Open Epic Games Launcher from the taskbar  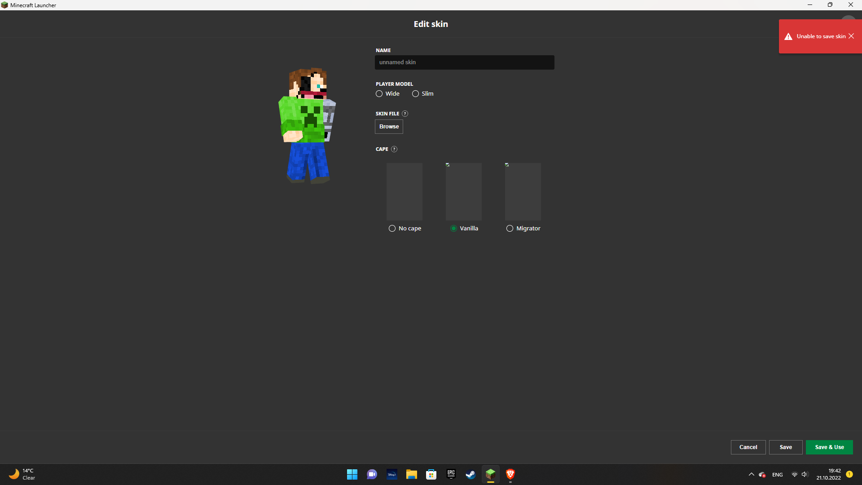pos(451,474)
